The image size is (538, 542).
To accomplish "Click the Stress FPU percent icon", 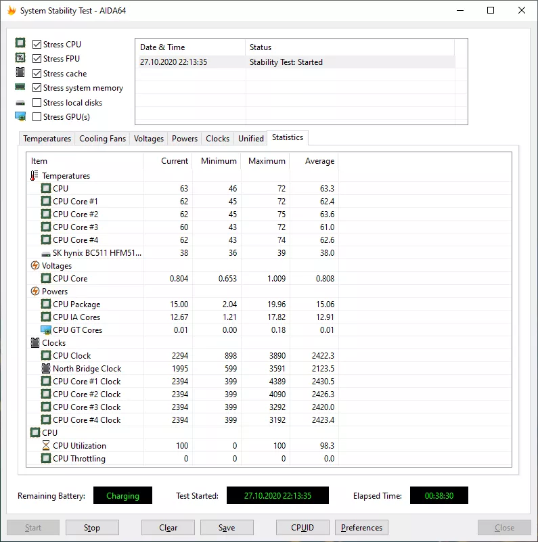I will click(x=20, y=58).
